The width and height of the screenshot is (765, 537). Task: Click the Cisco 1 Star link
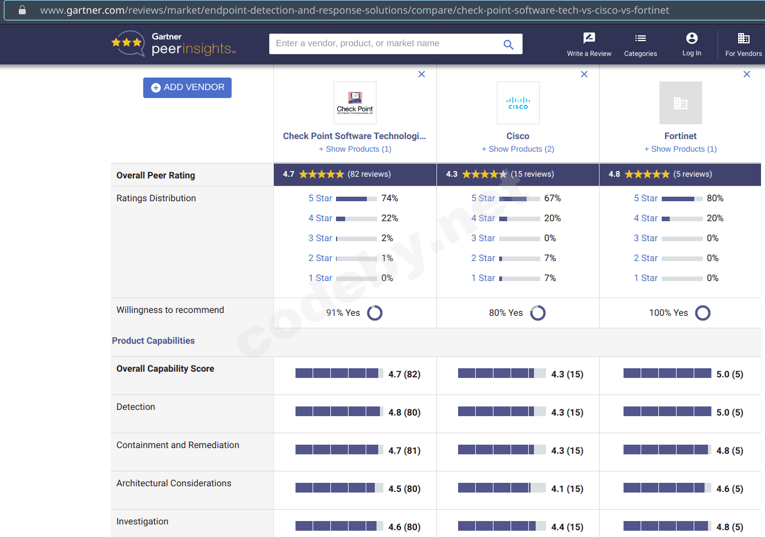tap(483, 278)
